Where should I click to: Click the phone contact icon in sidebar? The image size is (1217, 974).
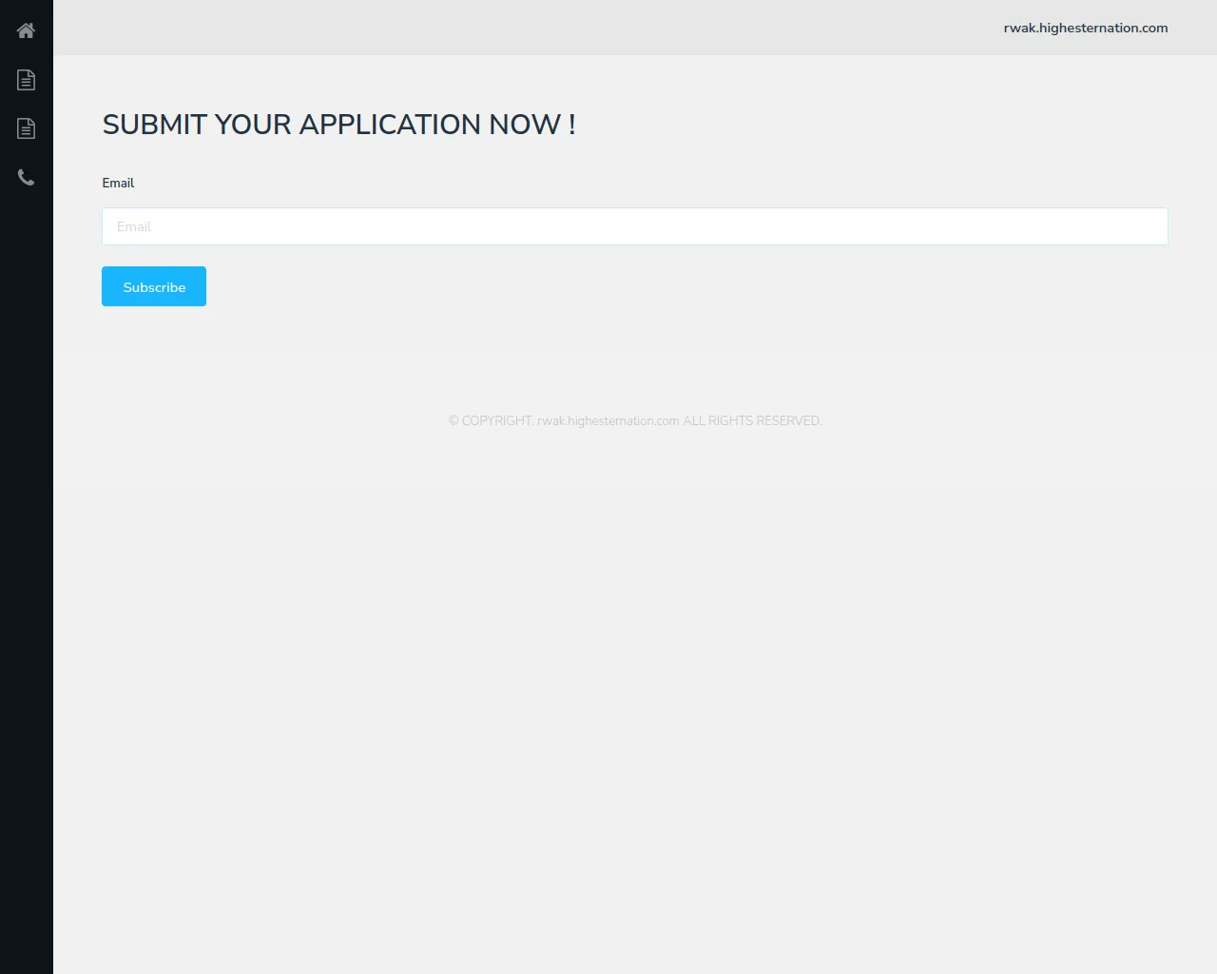pyautogui.click(x=26, y=178)
